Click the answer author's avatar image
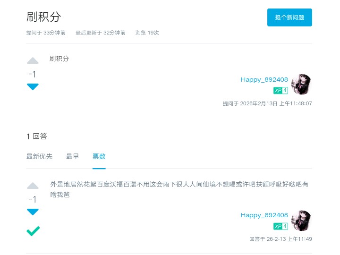The width and height of the screenshot is (340, 255). point(301,221)
